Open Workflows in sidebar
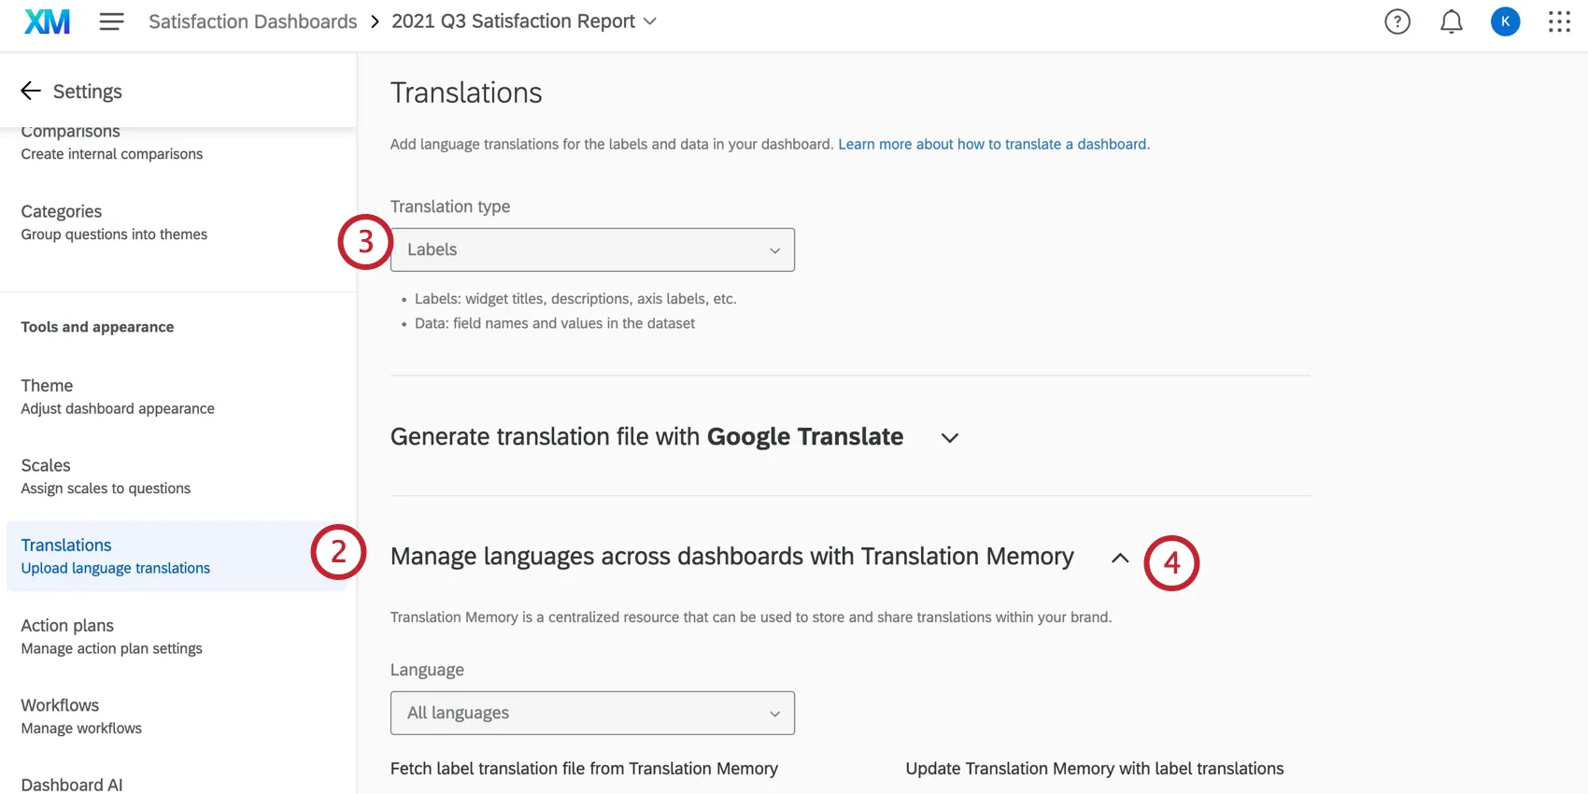This screenshot has width=1588, height=794. pos(81,716)
